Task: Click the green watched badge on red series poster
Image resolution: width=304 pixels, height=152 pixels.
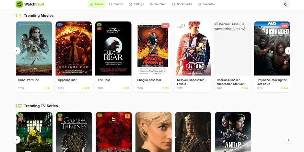Action: tap(99, 115)
